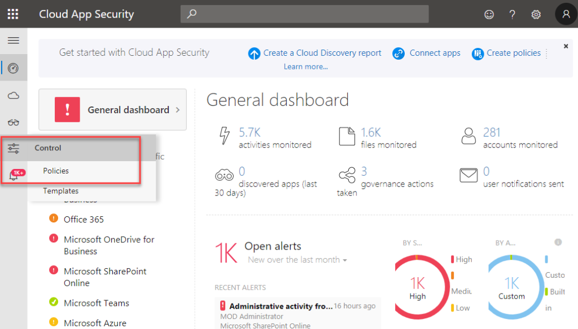Click the accounts monitored person icon

pyautogui.click(x=468, y=136)
